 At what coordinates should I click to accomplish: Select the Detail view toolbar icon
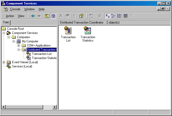pyautogui.click(x=125, y=16)
